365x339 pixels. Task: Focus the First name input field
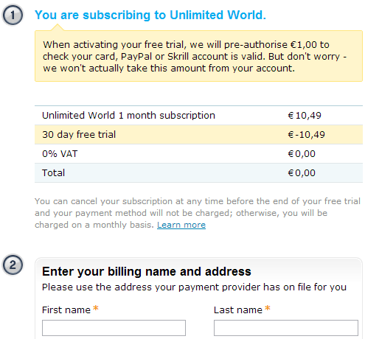pyautogui.click(x=114, y=328)
